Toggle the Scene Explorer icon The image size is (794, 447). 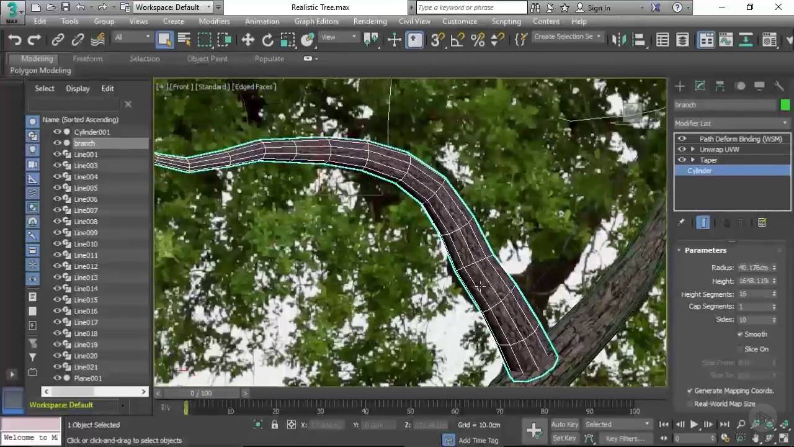[x=662, y=40]
